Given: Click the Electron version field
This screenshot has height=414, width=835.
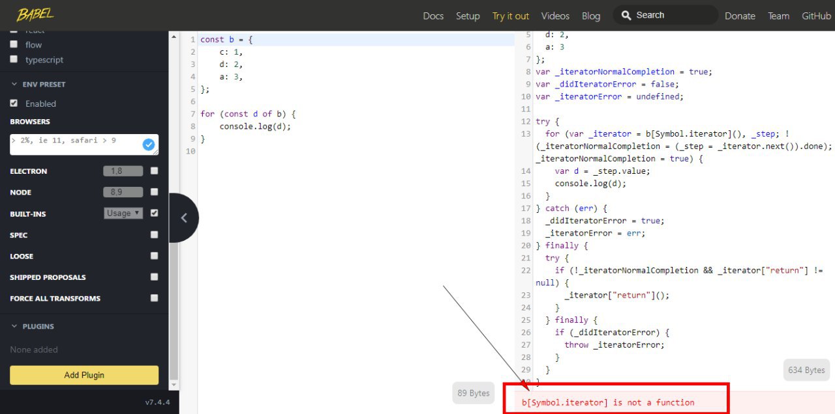Looking at the screenshot, I should 123,171.
